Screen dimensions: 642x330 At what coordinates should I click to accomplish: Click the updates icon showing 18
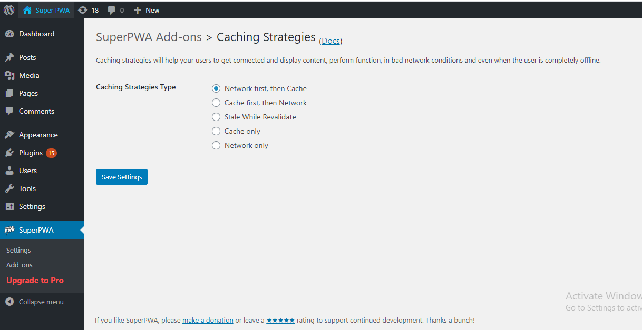[83, 10]
